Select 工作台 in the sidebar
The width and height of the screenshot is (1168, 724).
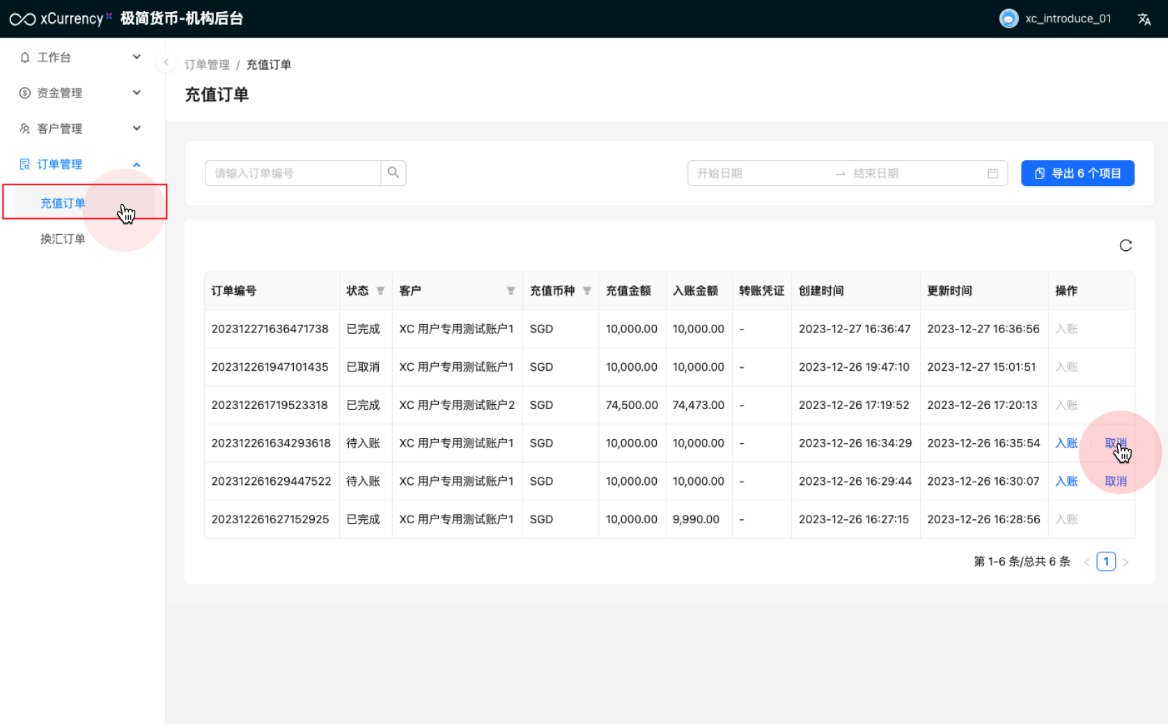coord(54,57)
